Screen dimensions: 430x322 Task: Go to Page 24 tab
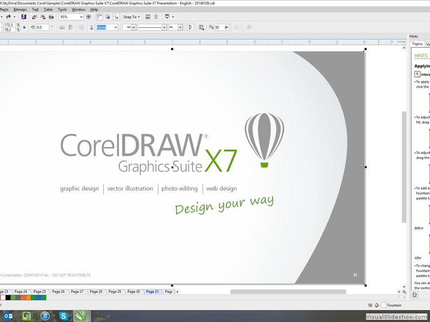point(21,291)
